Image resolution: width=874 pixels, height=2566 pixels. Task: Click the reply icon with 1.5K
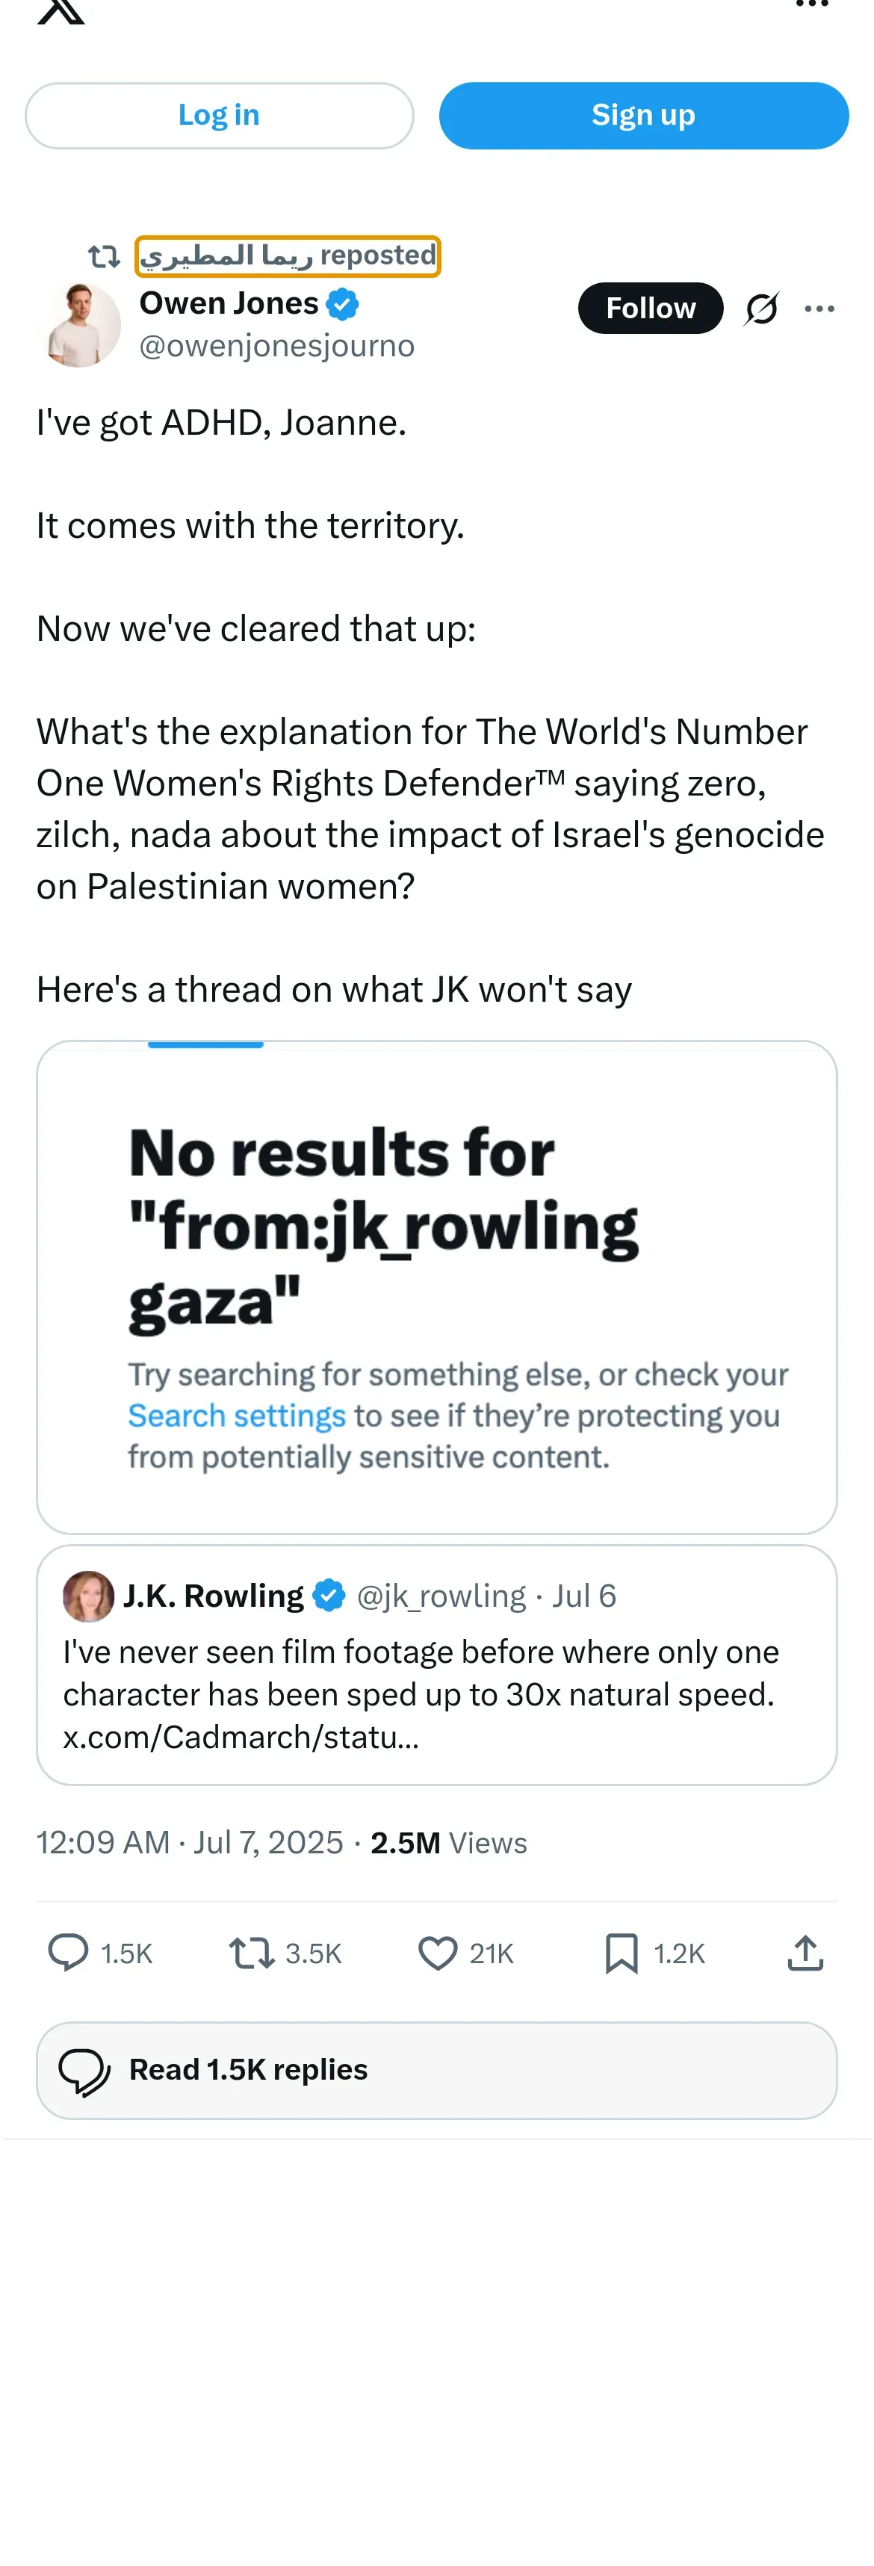coord(69,1953)
